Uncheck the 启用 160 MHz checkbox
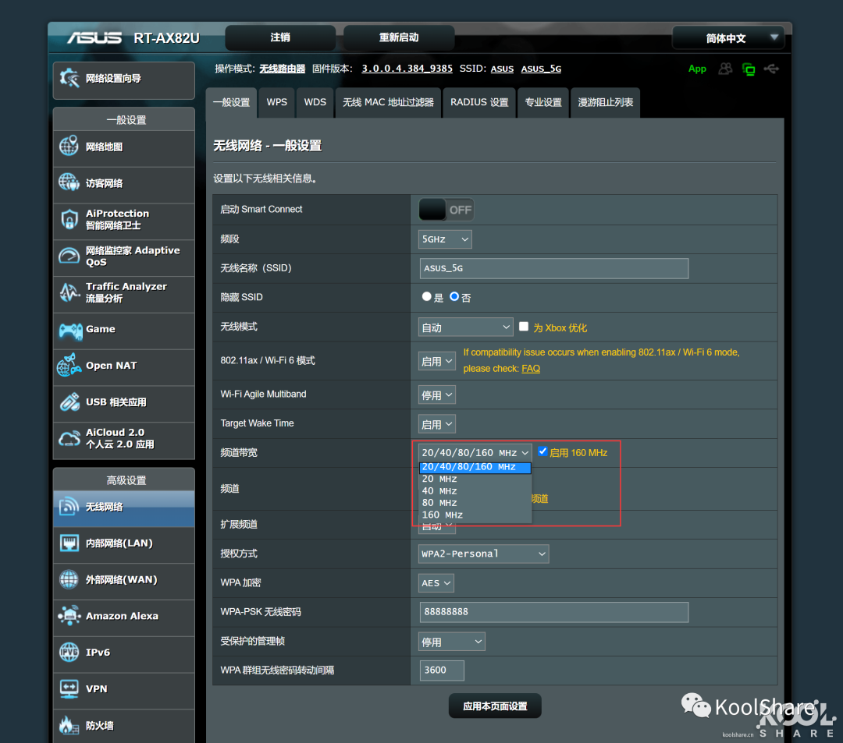This screenshot has width=843, height=743. point(542,451)
